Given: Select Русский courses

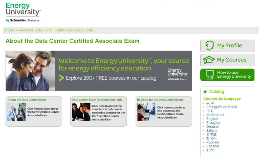Looking at the screenshot, I should [x=213, y=142].
